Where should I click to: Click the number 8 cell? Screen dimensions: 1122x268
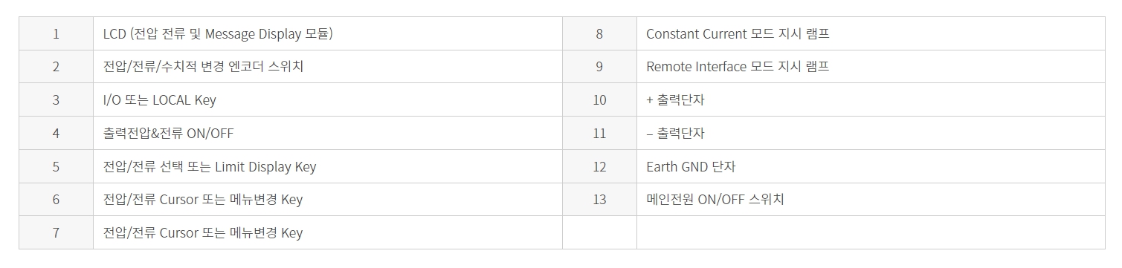pos(599,33)
